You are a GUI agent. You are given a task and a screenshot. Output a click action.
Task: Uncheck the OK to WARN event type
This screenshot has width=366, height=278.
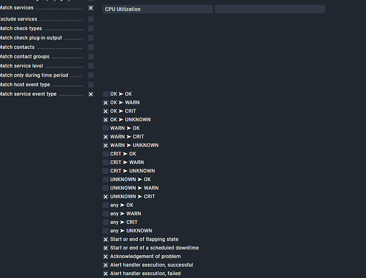tap(106, 103)
